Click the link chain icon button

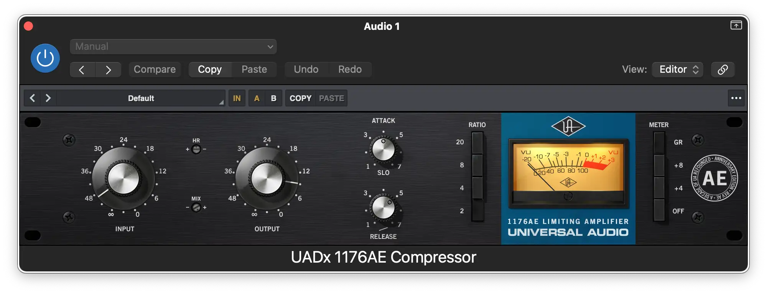723,69
